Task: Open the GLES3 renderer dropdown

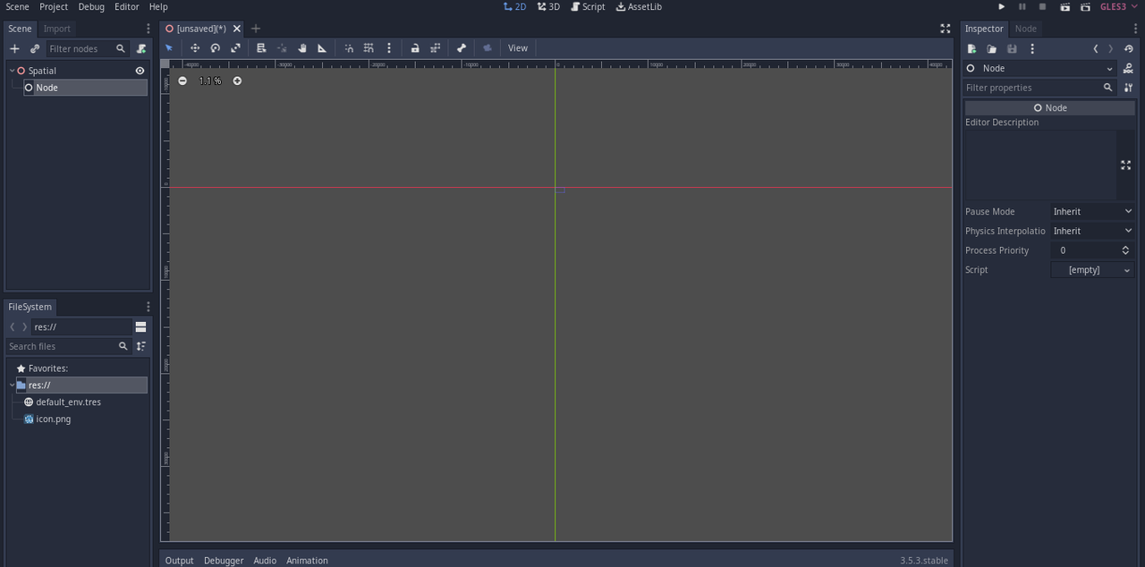Action: click(x=1118, y=6)
